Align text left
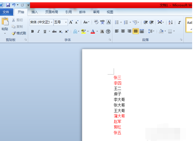196x141 pixels. pos(117,31)
